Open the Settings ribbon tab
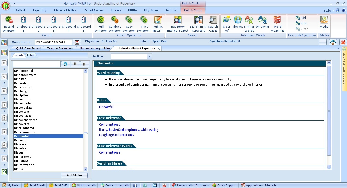The image size is (347, 188). (x=171, y=10)
